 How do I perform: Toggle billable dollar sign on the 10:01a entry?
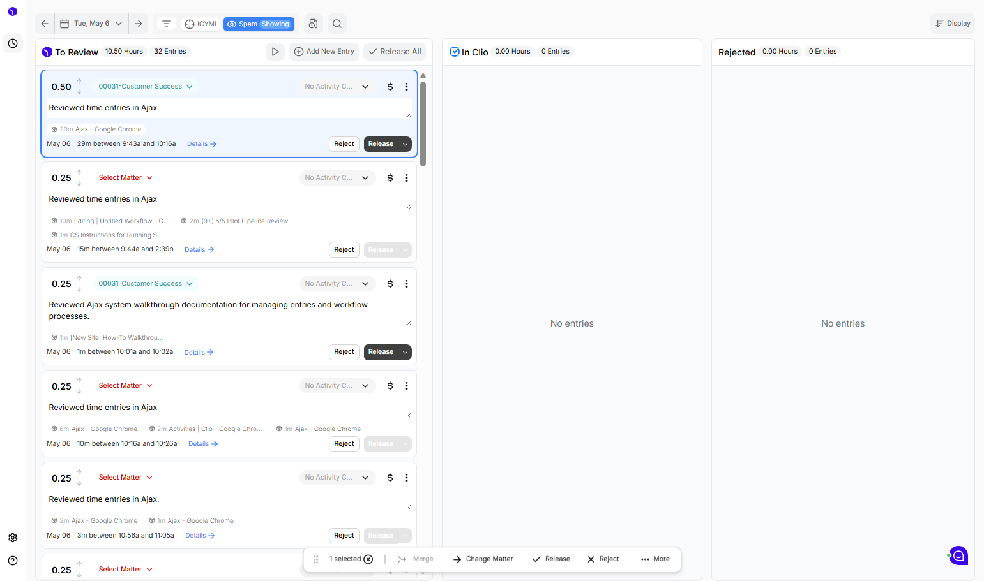390,284
